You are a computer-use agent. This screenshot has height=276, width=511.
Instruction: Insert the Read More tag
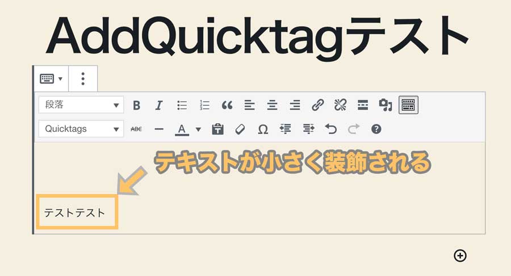[363, 105]
